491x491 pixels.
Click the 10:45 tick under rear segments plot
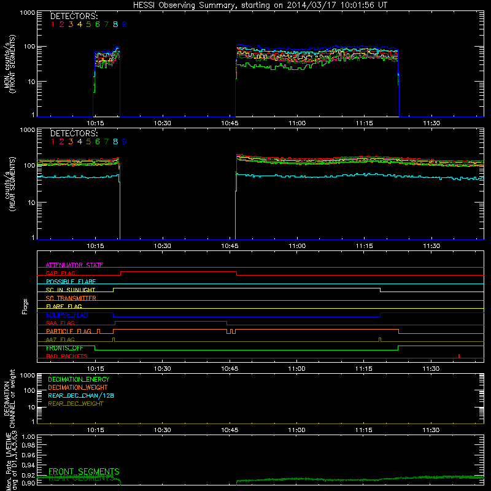[x=230, y=246]
